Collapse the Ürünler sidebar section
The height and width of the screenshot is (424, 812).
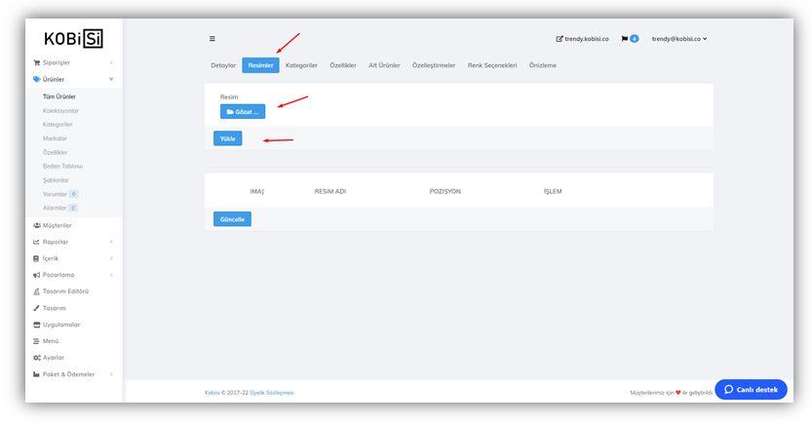tap(111, 79)
